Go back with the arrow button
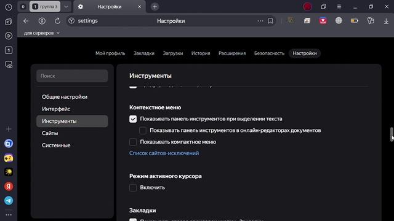The width and height of the screenshot is (394, 221). click(x=26, y=21)
